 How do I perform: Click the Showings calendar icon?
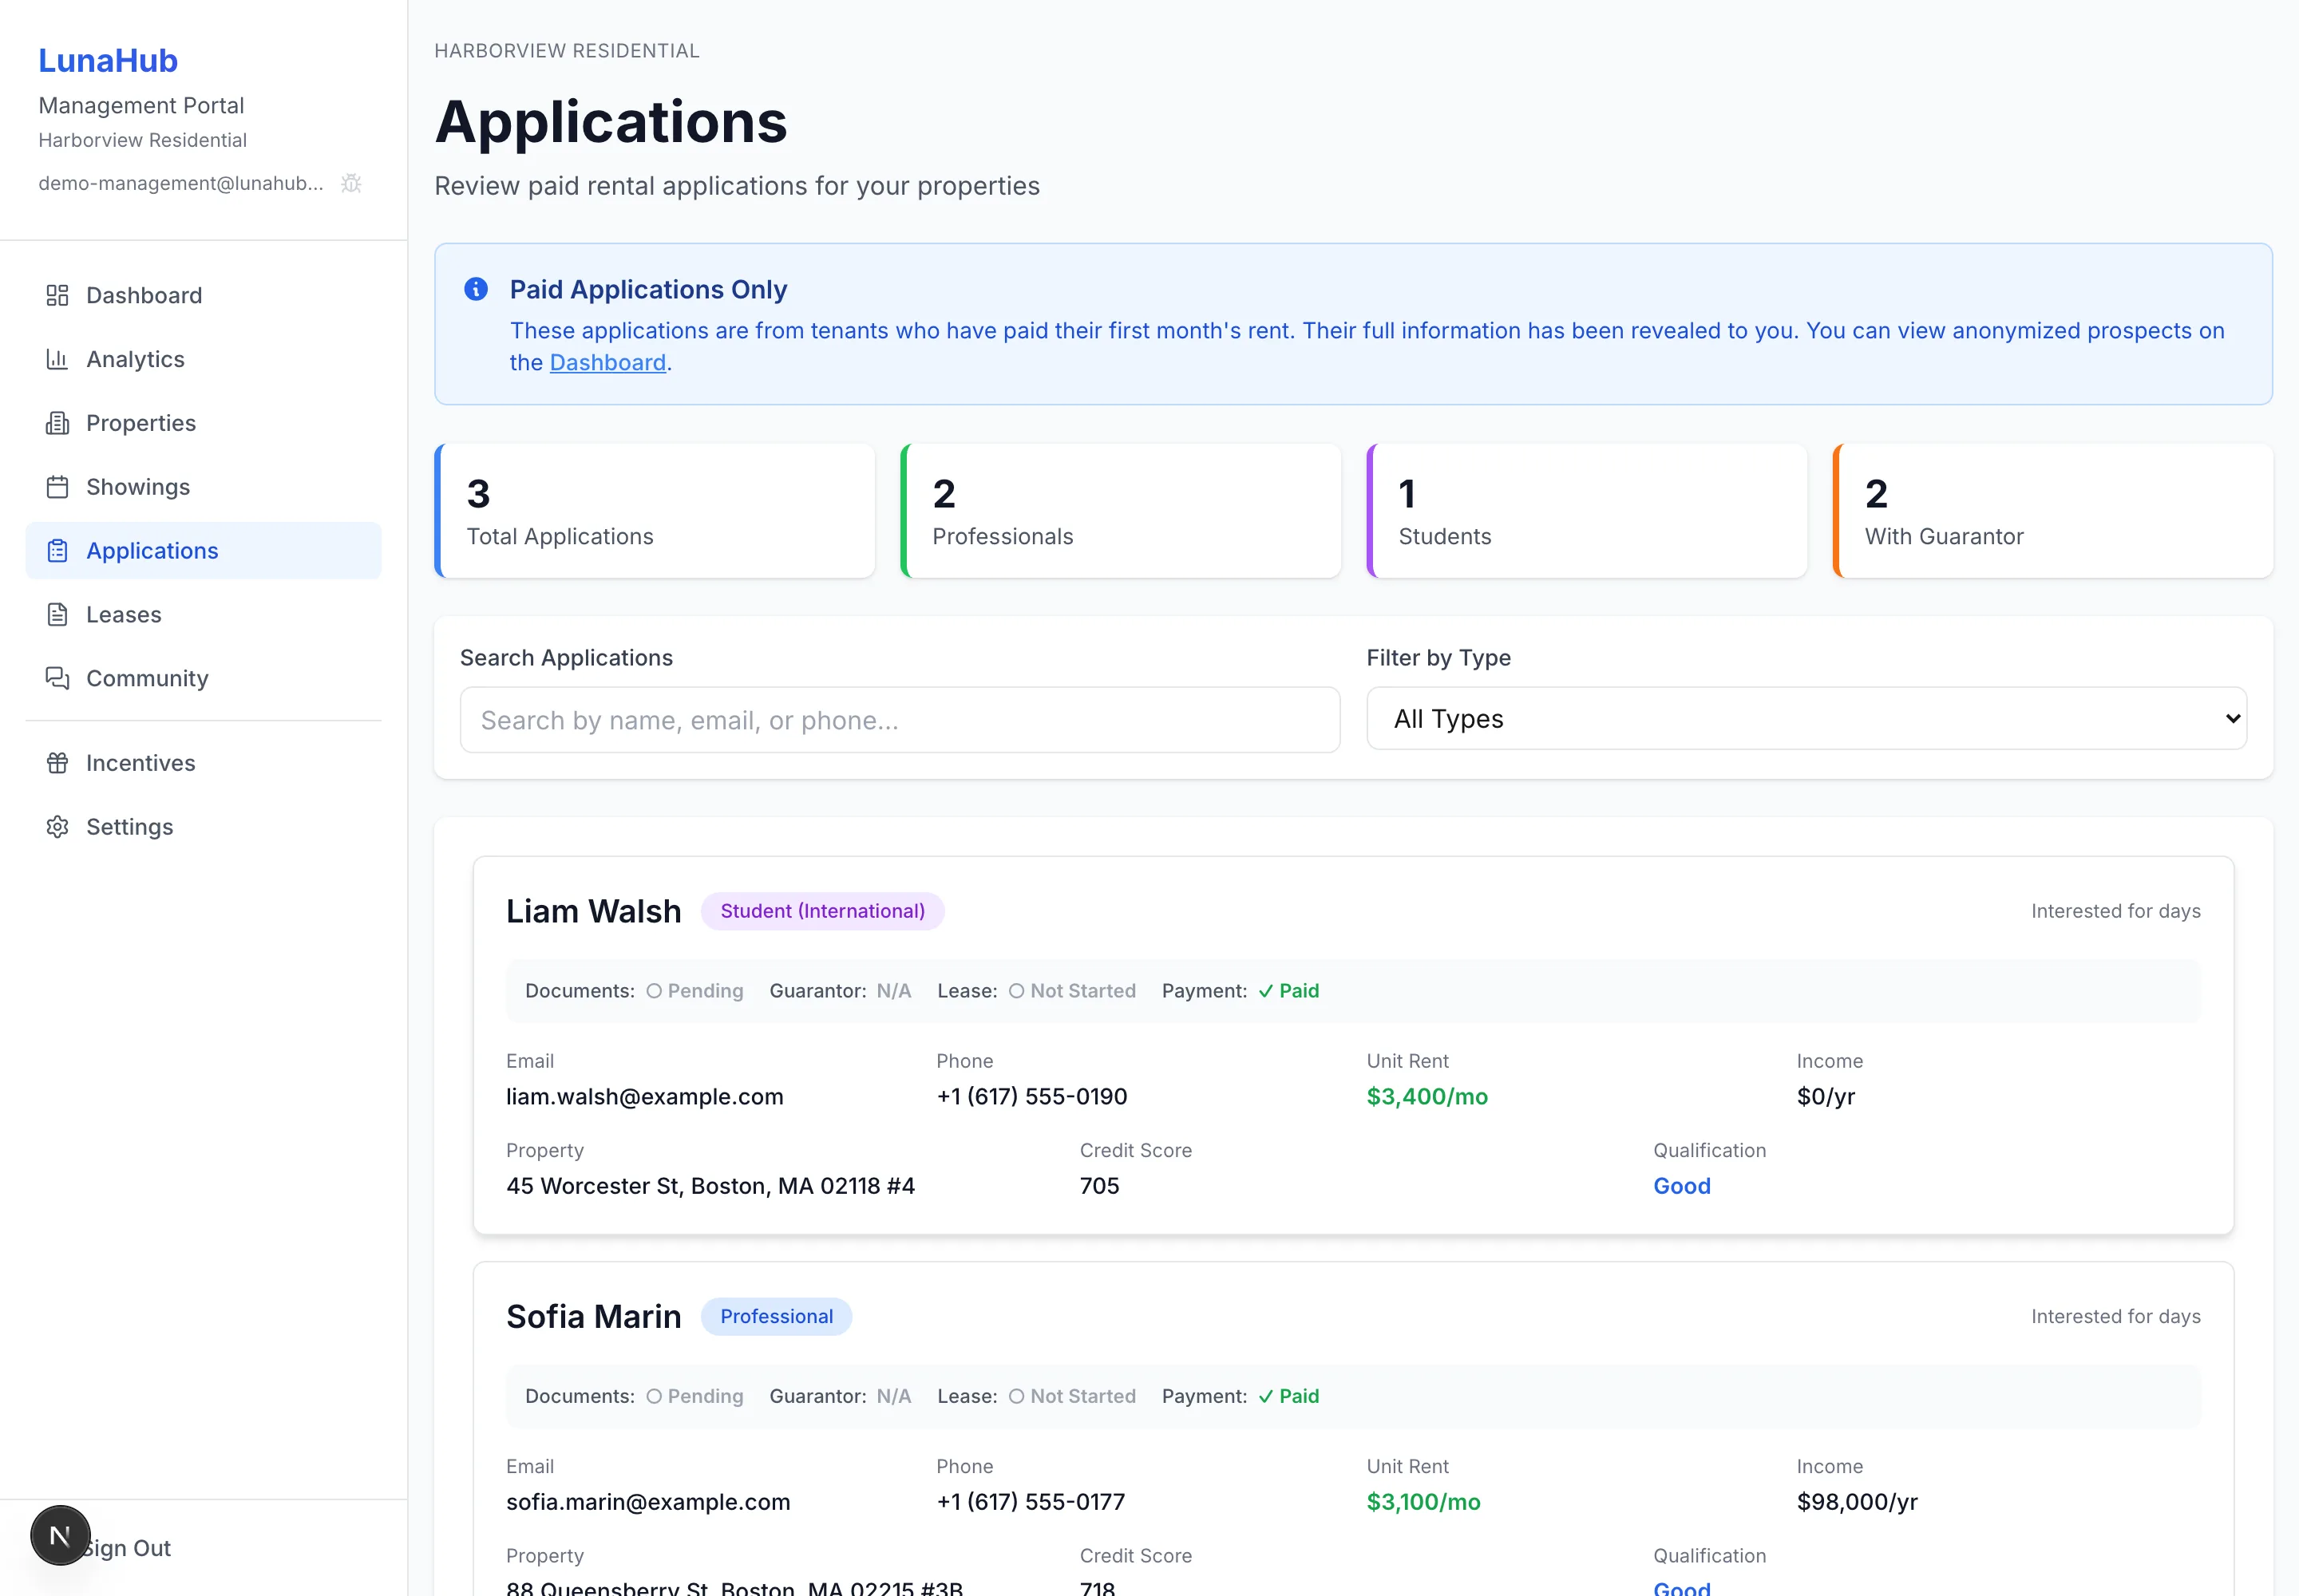tap(57, 487)
